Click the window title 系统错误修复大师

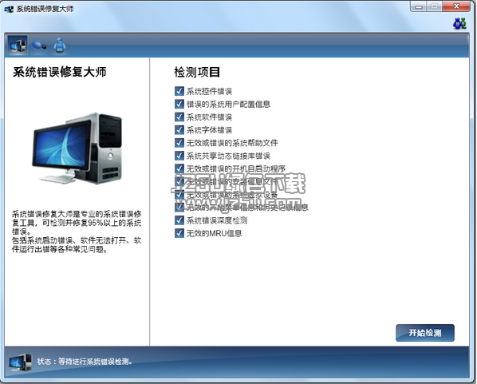pyautogui.click(x=45, y=9)
